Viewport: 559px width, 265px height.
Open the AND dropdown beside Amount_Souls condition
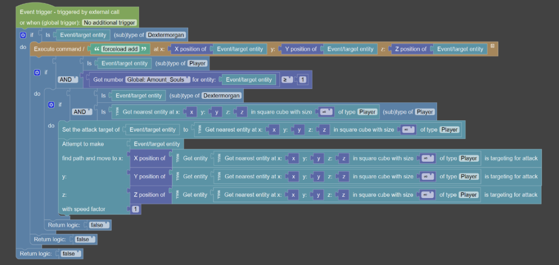coord(68,79)
